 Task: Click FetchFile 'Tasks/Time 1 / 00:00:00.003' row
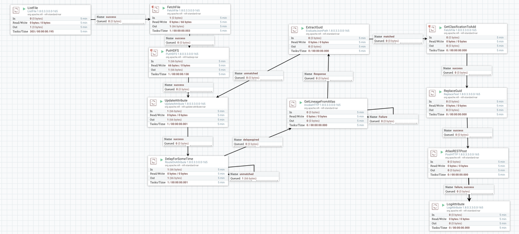(x=190, y=31)
